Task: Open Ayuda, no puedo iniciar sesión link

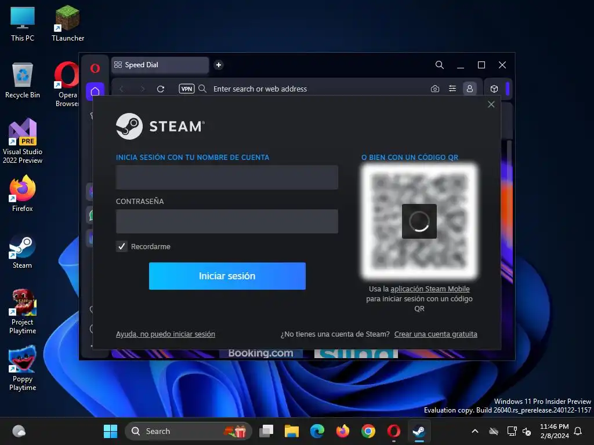Action: tap(165, 334)
